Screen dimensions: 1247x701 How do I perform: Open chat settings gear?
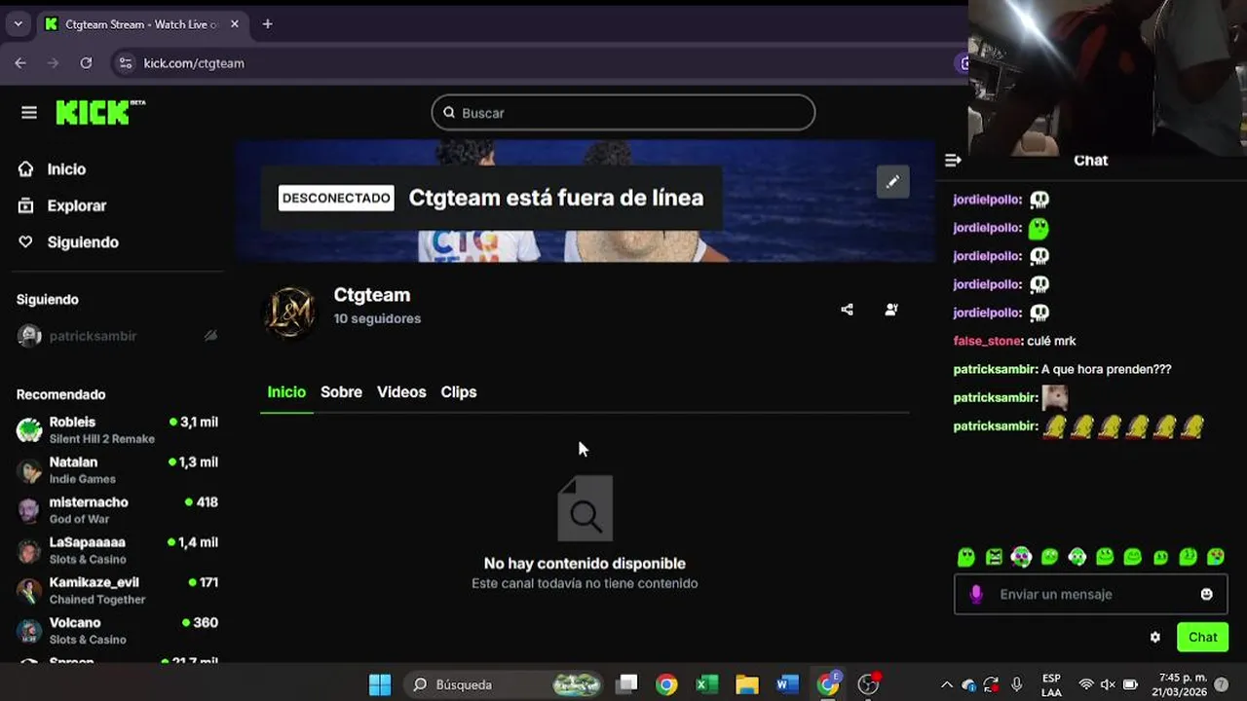pos(1155,638)
